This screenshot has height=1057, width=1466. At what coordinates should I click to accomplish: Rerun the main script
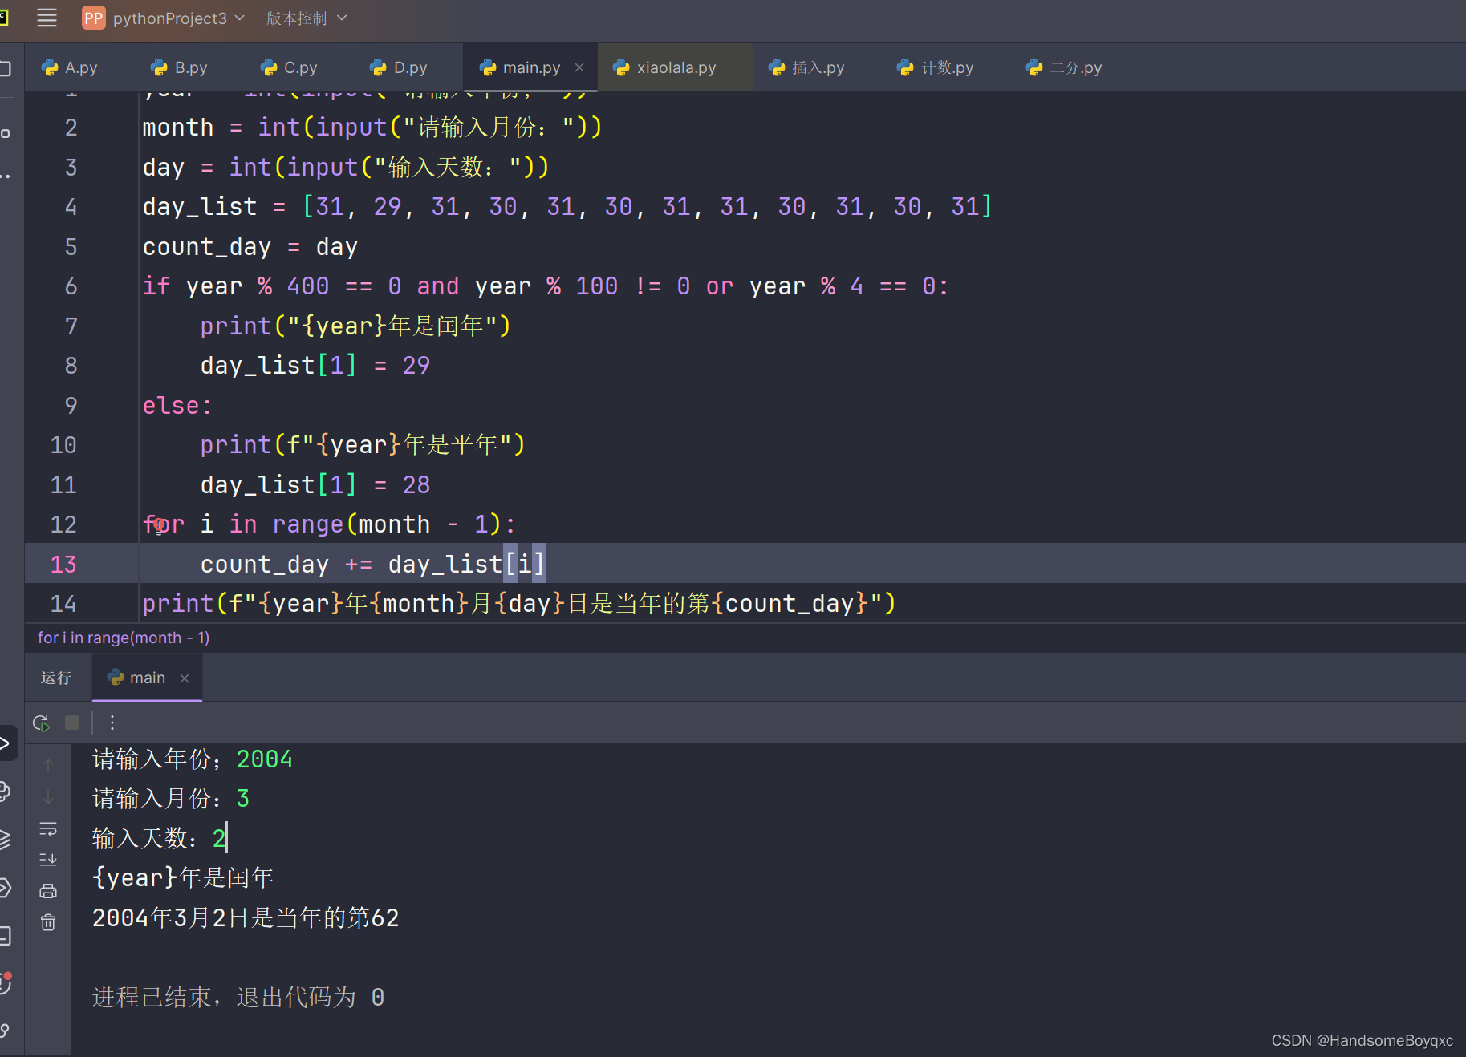(40, 722)
